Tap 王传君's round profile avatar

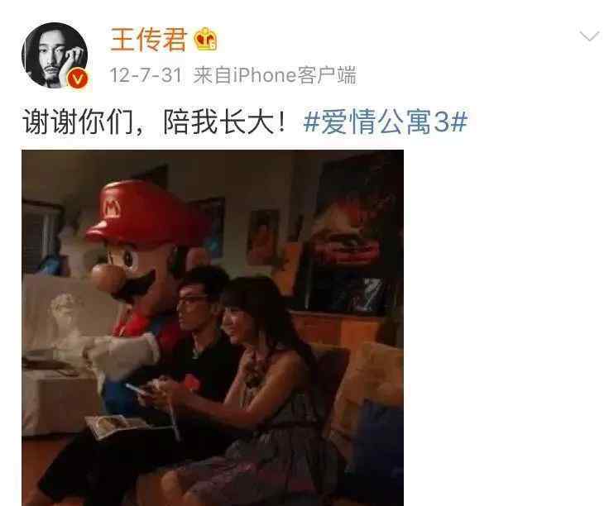(55, 55)
